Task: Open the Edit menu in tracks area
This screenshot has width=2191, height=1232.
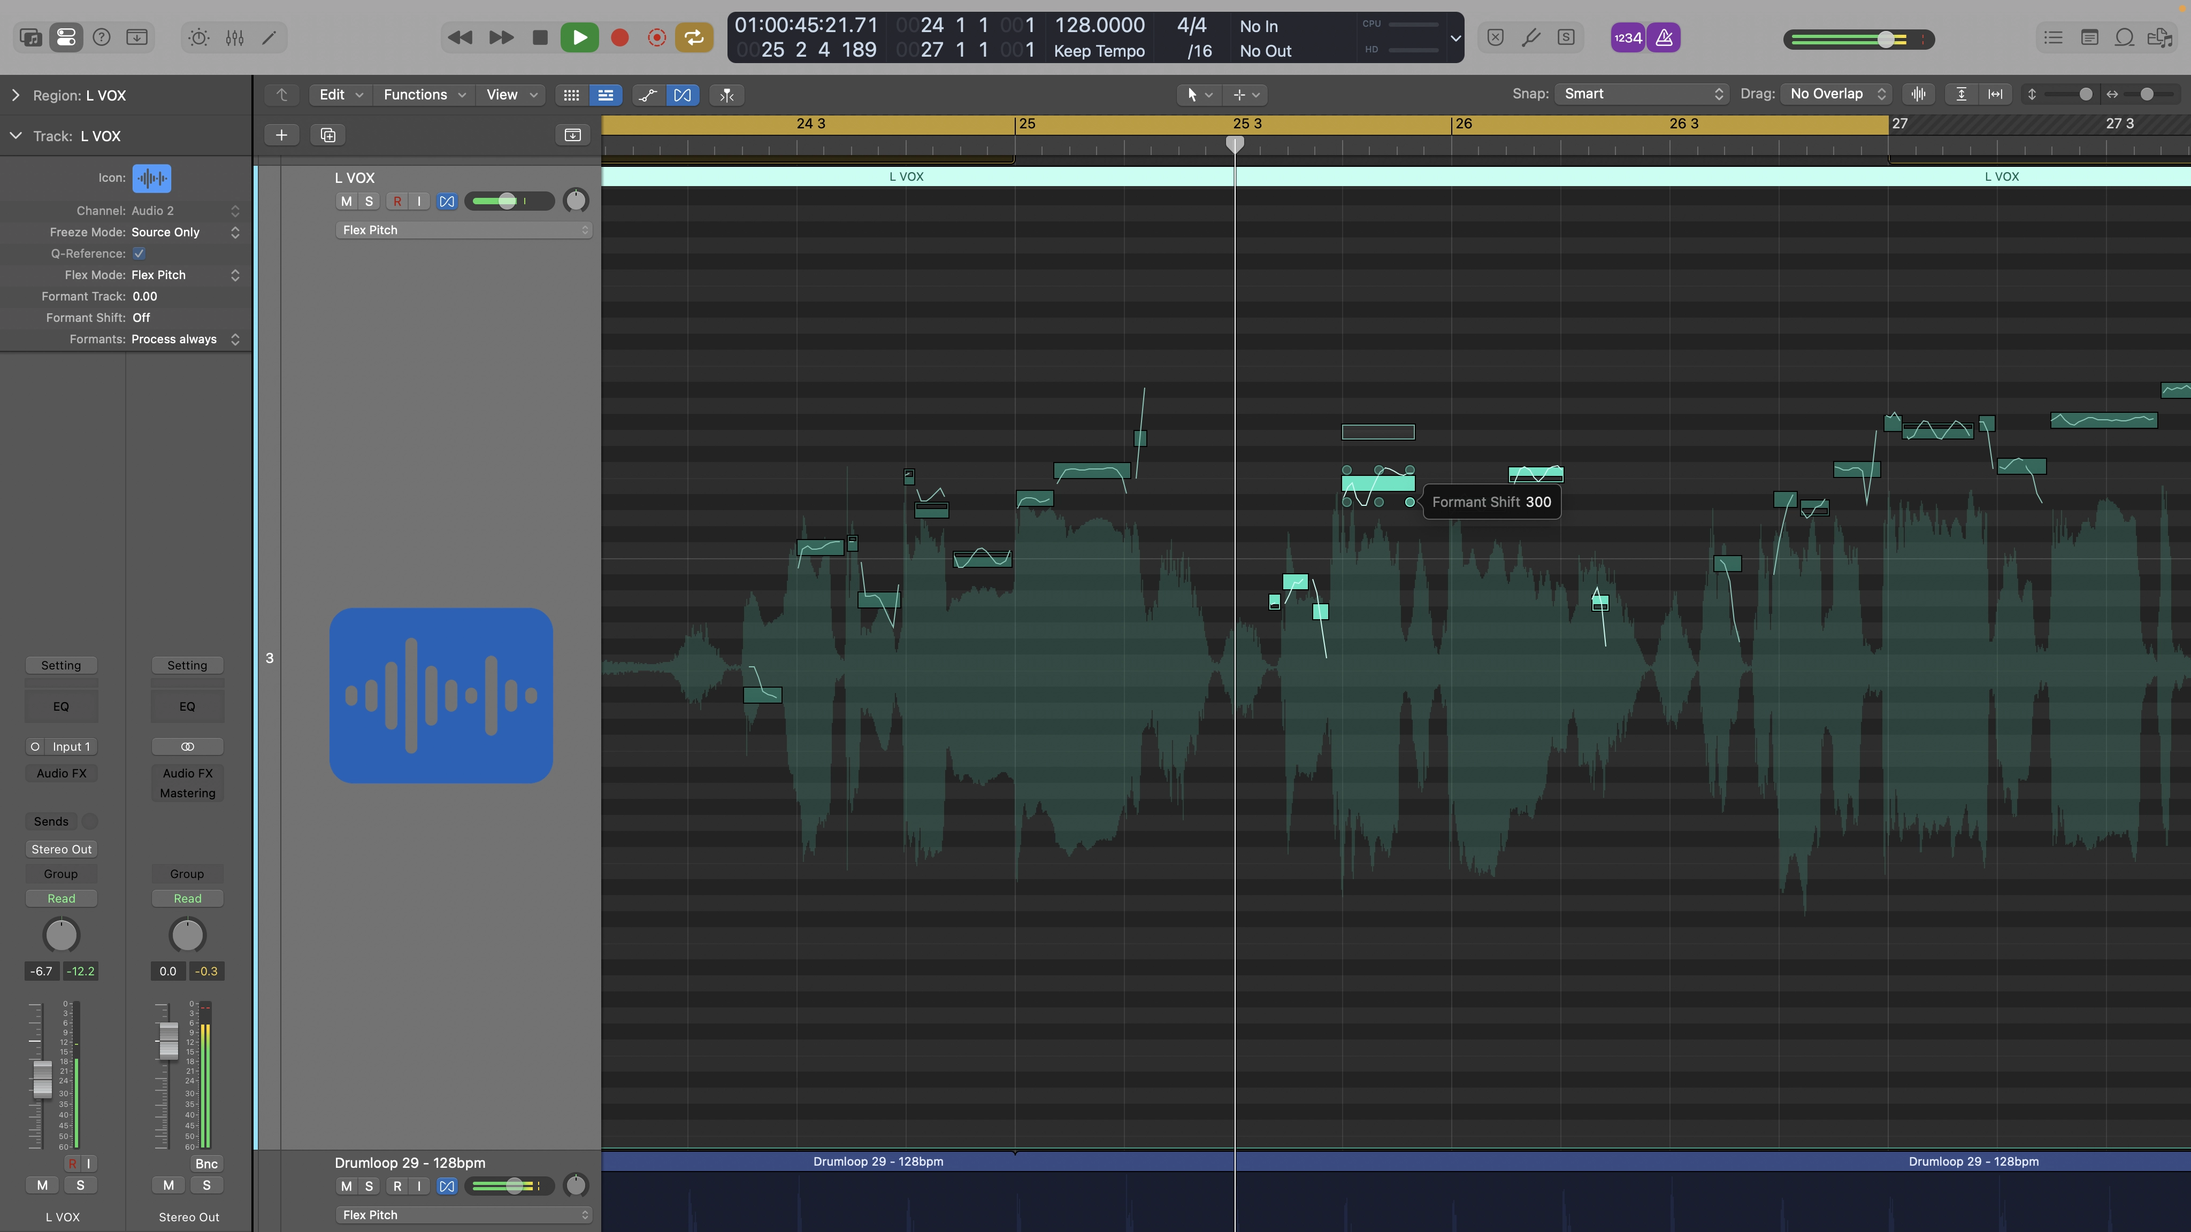Action: coord(340,94)
